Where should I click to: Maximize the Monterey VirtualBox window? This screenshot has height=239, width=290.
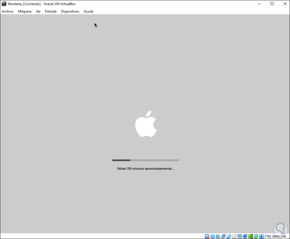pos(272,4)
